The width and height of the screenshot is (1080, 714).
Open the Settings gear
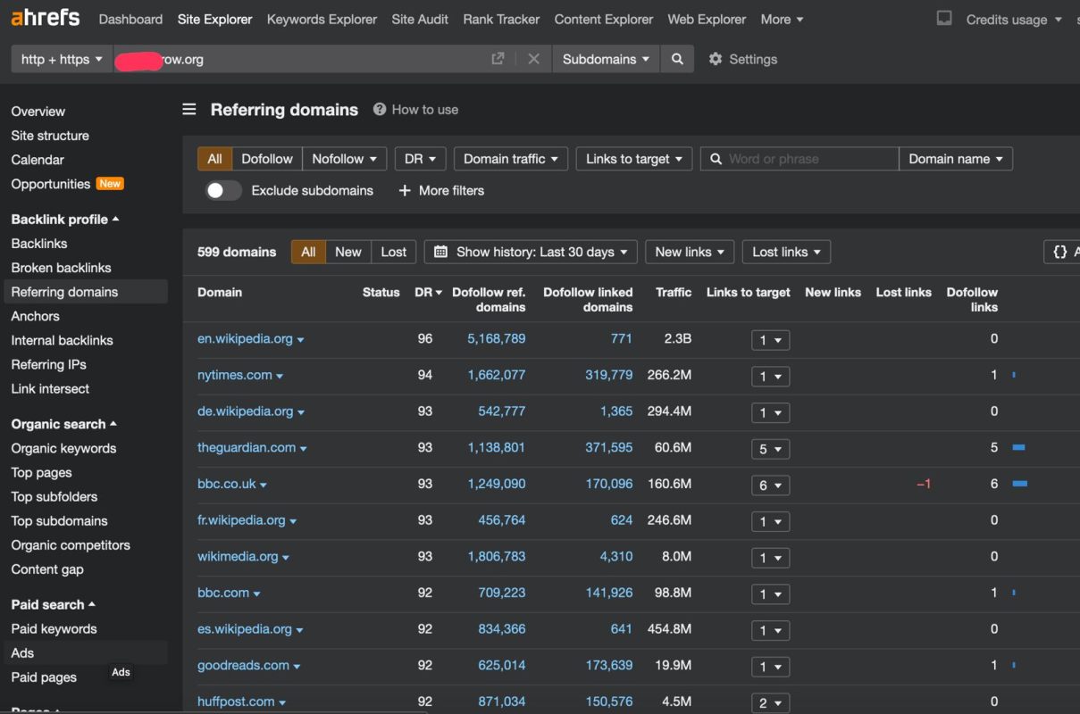[716, 59]
